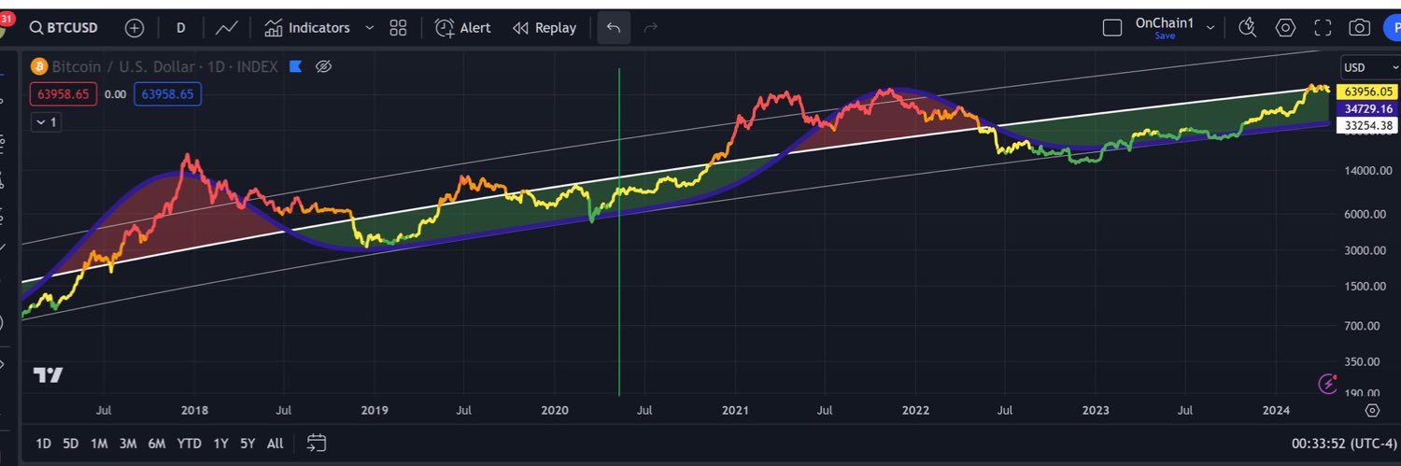
Task: Click the purple 34729.16 price label
Action: coord(1366,108)
